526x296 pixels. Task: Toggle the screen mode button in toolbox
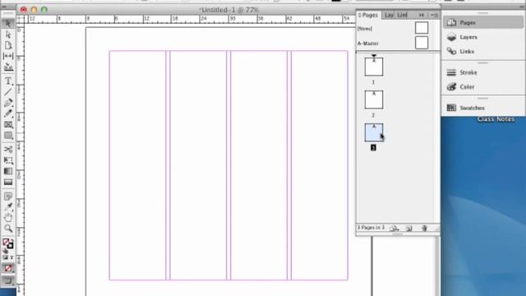point(8,280)
